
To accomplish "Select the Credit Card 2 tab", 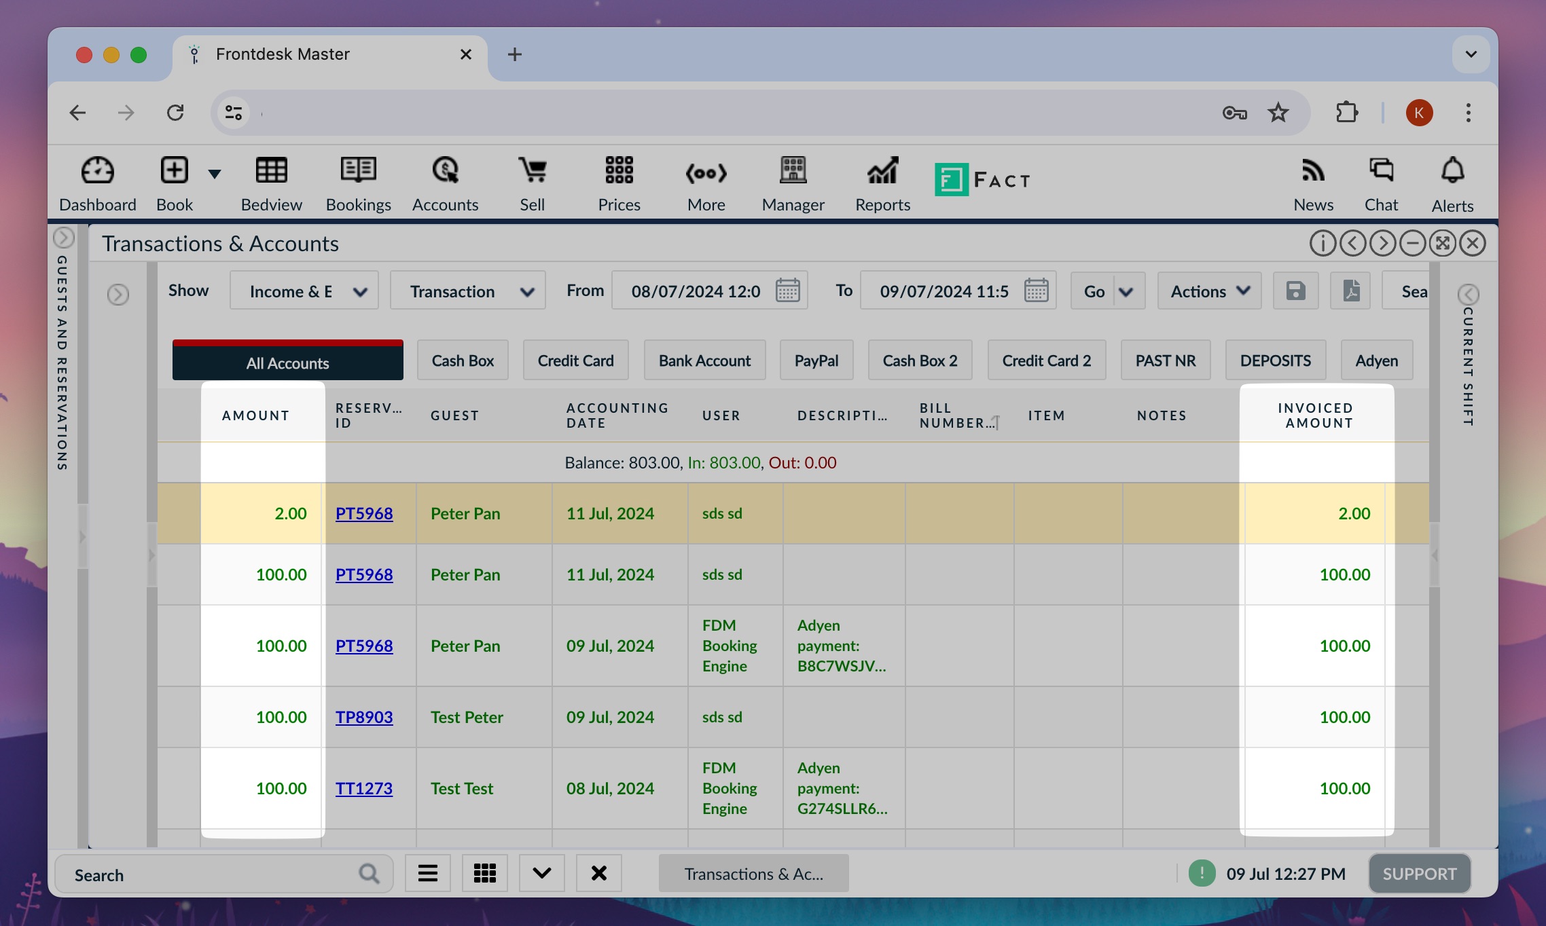I will point(1046,360).
